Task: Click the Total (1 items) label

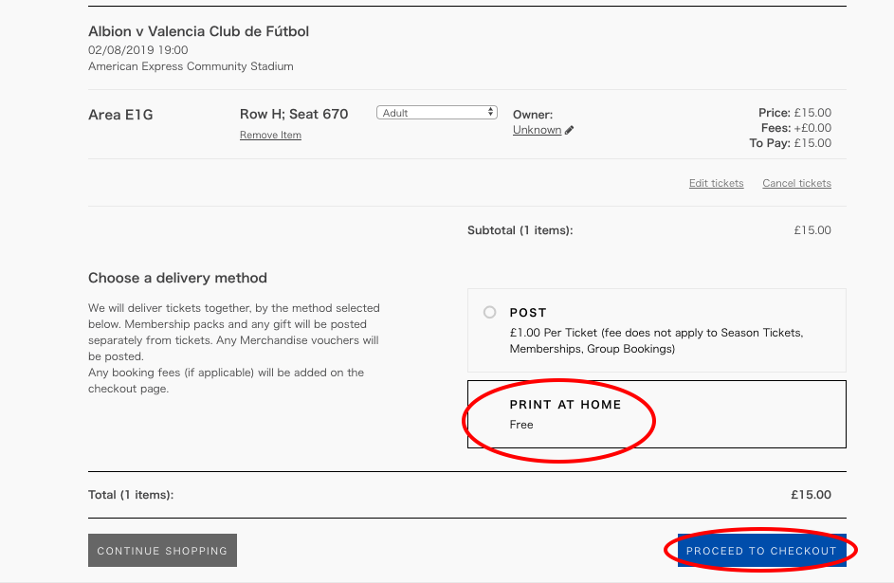Action: tap(131, 495)
